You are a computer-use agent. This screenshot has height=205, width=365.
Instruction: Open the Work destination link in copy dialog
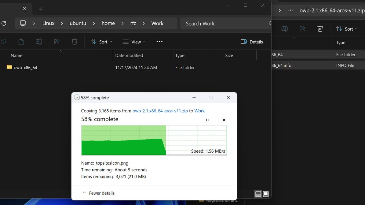pyautogui.click(x=199, y=111)
